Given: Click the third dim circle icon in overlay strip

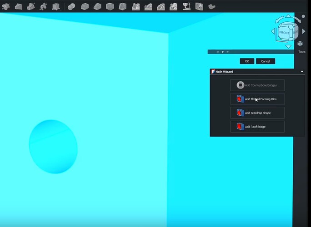Looking at the screenshot, I should click(x=227, y=52).
